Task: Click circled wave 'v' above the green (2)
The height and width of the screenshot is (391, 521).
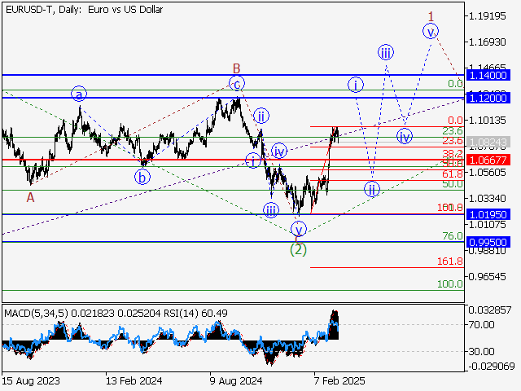Action: tap(299, 229)
